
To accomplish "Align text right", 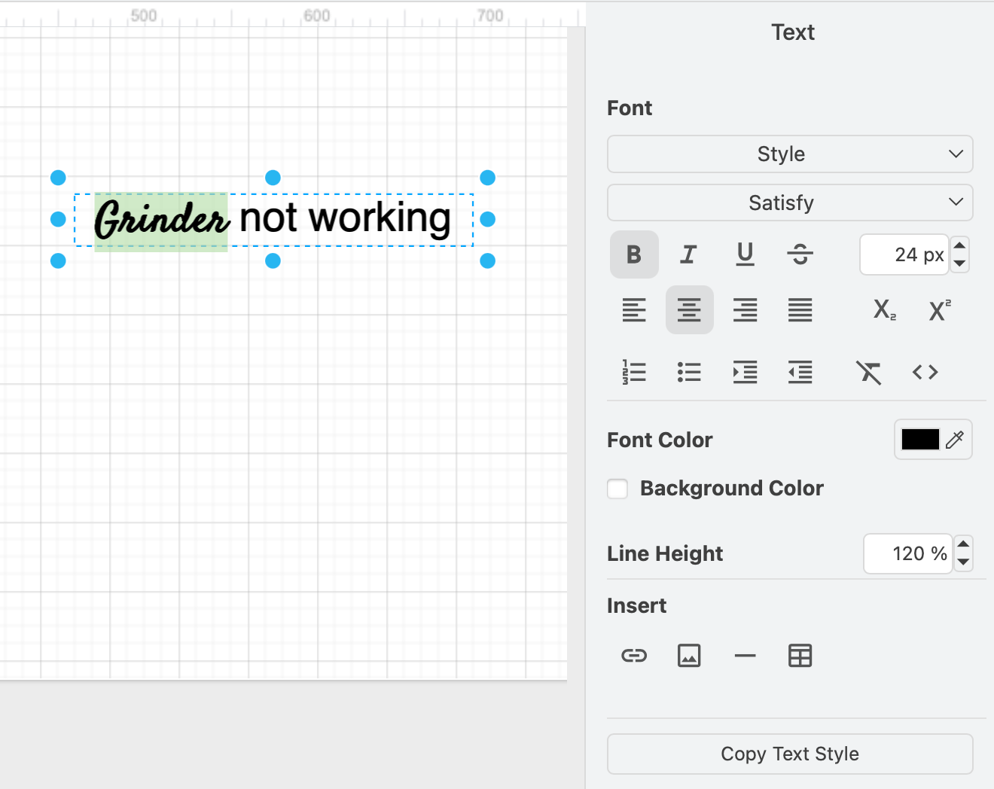I will tap(745, 309).
